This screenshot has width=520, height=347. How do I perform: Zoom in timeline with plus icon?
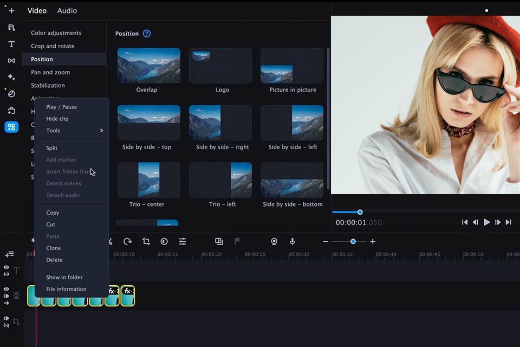[x=373, y=241]
